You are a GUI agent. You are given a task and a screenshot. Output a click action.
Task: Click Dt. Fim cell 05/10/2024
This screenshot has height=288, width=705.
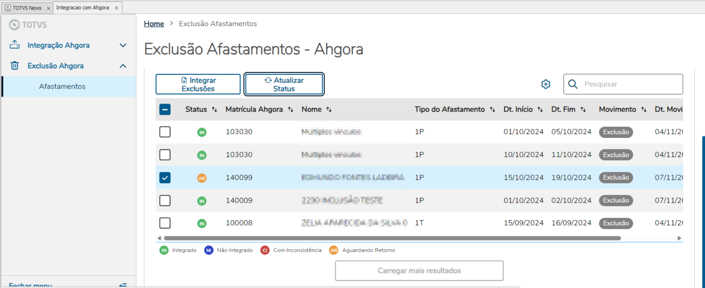(572, 132)
